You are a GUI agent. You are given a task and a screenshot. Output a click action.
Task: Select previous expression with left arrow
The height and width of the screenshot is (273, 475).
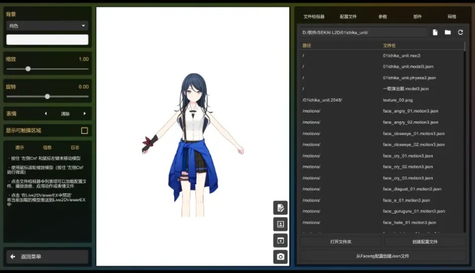(46, 113)
